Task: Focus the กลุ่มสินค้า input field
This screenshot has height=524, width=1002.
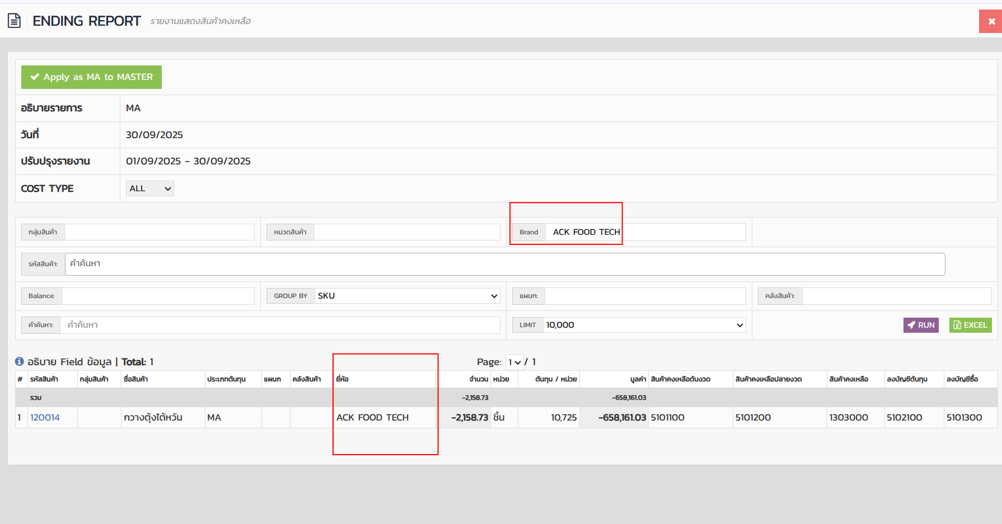Action: click(x=160, y=232)
